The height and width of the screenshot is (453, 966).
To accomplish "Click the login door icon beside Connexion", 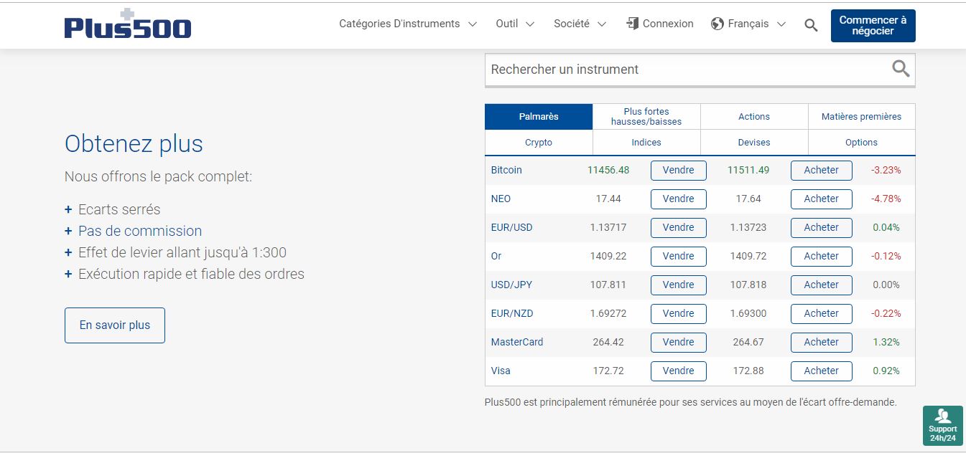I will [632, 24].
